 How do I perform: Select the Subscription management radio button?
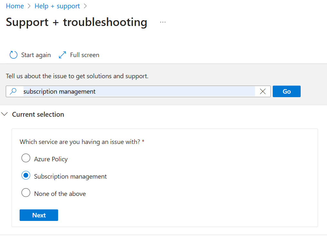click(26, 175)
